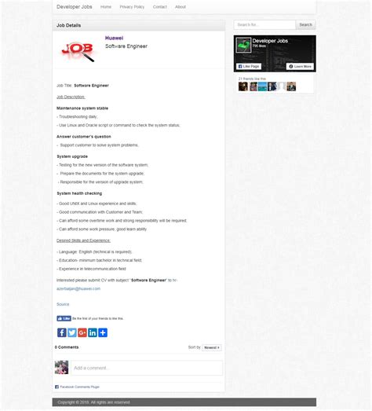Click Learn More in Facebook widget

tap(300, 67)
